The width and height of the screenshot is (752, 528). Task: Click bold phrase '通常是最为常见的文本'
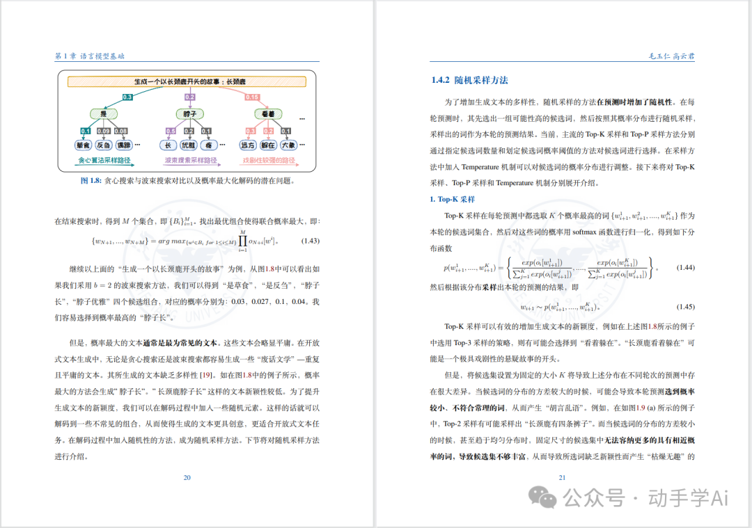click(180, 343)
